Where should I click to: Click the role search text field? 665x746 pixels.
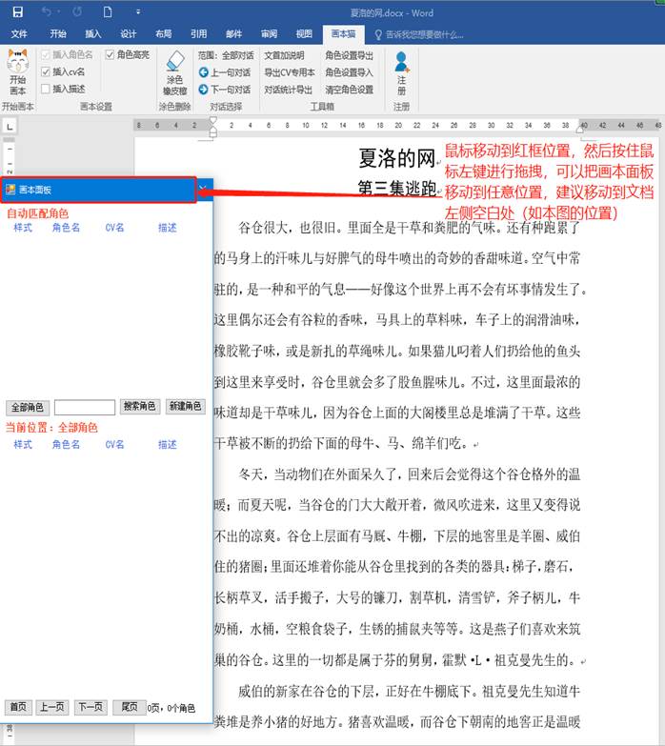coord(85,407)
